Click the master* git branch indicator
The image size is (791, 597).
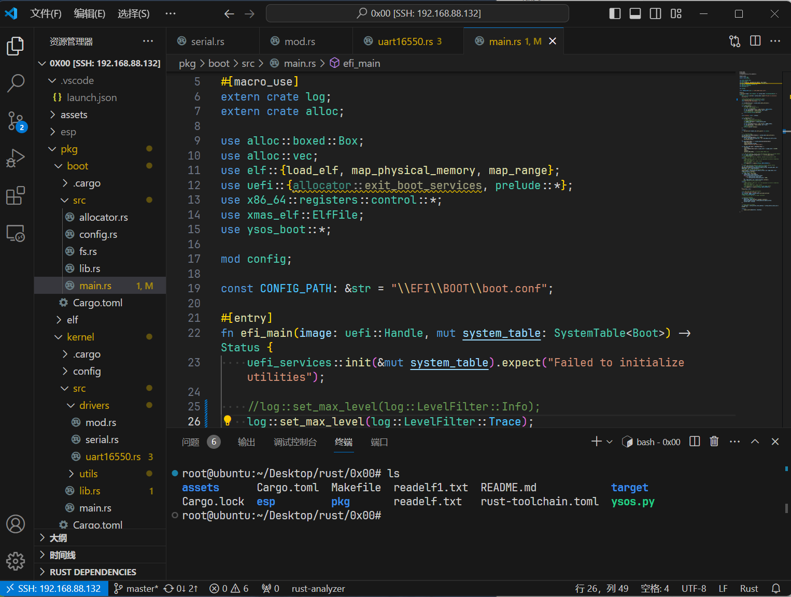pos(136,589)
